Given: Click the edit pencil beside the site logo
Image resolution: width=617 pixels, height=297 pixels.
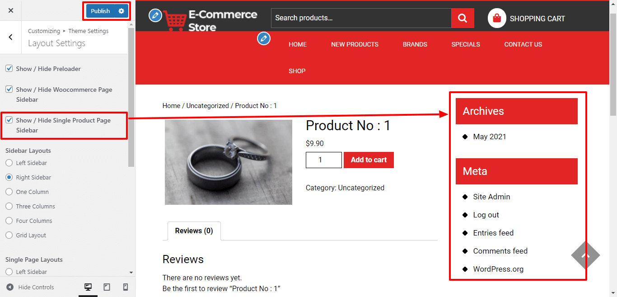Looking at the screenshot, I should [155, 16].
